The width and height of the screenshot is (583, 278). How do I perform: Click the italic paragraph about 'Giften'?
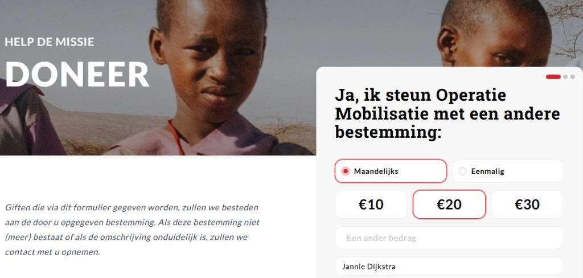click(132, 230)
